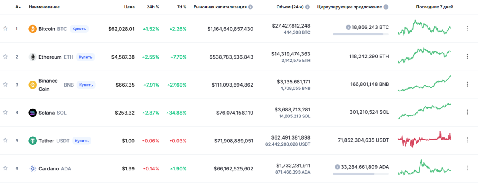Open the three-dot menu for Solana row
The height and width of the screenshot is (184, 481).
467,112
